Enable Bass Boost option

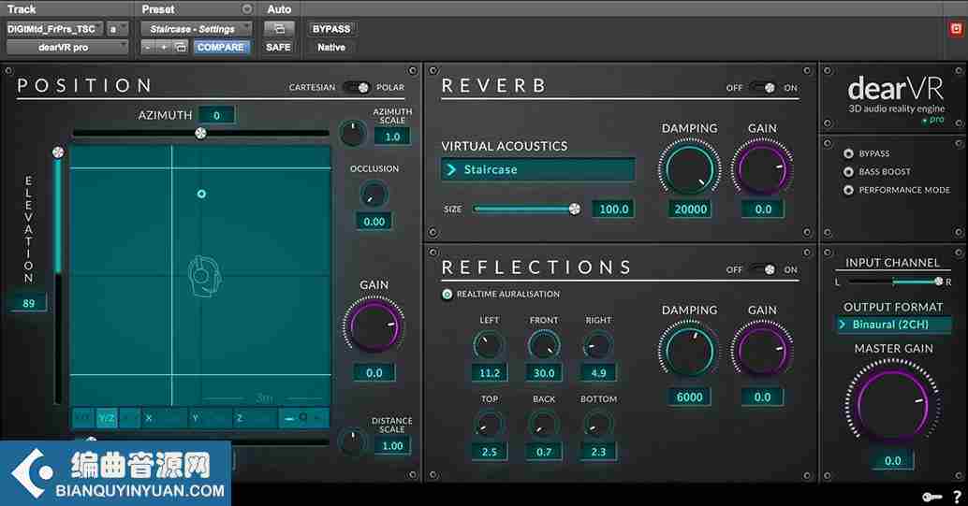point(848,171)
